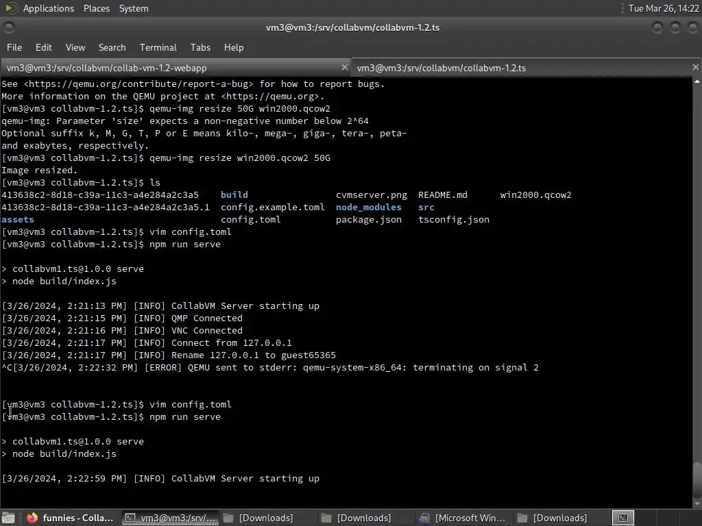Click 'guest65365' in the Rename log line
Image resolution: width=702 pixels, height=526 pixels.
pos(308,355)
